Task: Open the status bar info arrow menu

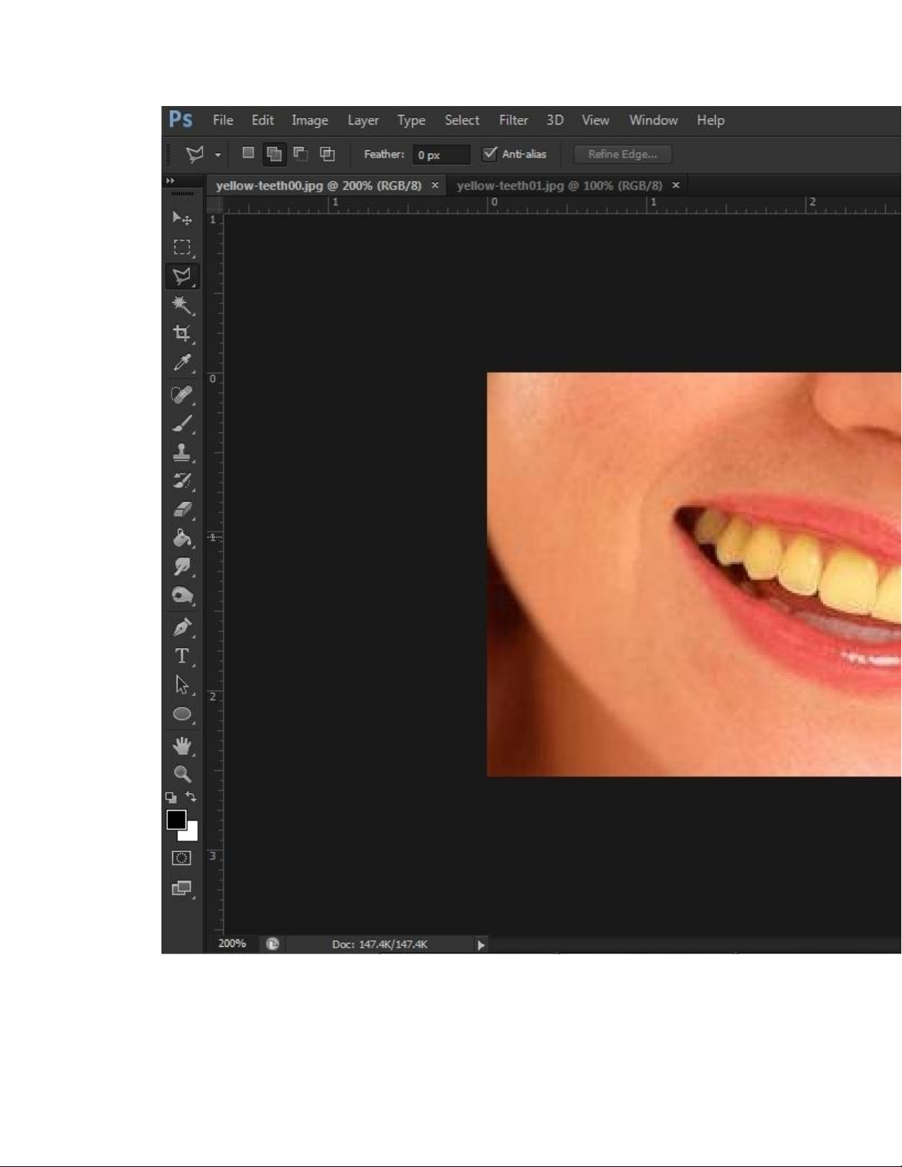Action: [x=481, y=945]
